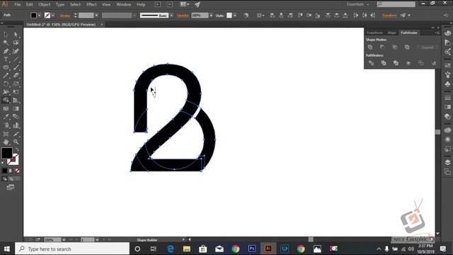Screen dimensions: 453x255
Task: Open Arrange Documents dropdown
Action: (x=185, y=4)
